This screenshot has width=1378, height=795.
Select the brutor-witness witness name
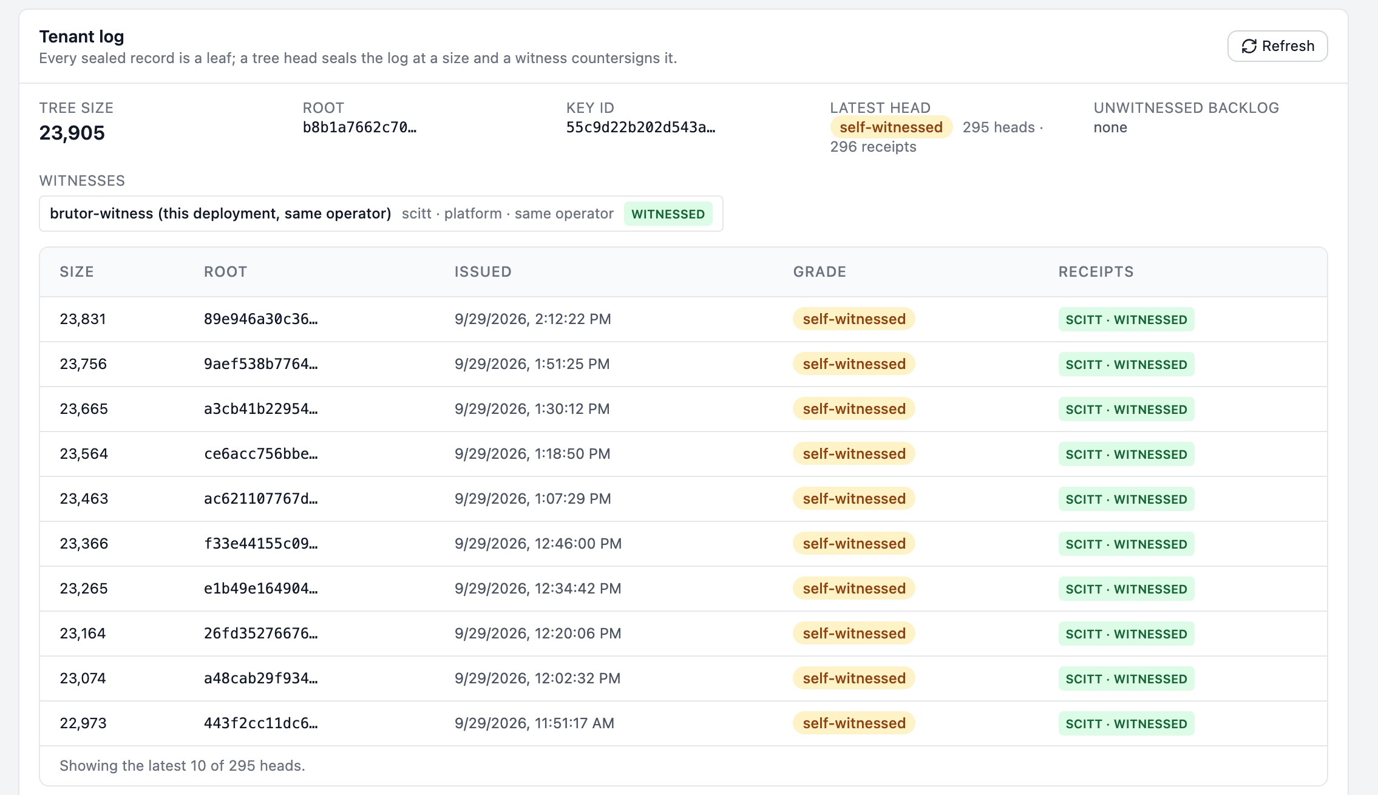[220, 214]
